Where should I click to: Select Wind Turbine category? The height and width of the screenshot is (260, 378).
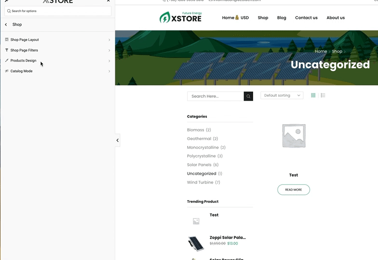(x=200, y=182)
